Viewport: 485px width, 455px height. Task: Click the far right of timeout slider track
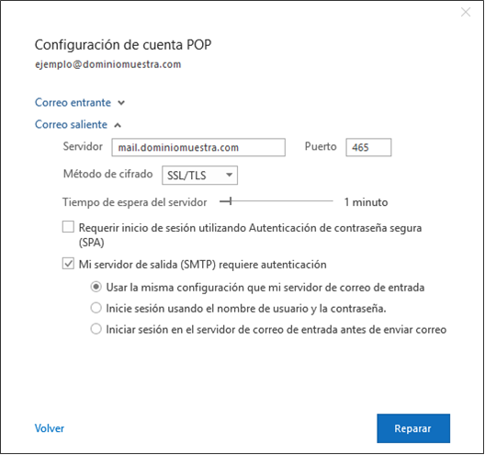click(x=332, y=201)
